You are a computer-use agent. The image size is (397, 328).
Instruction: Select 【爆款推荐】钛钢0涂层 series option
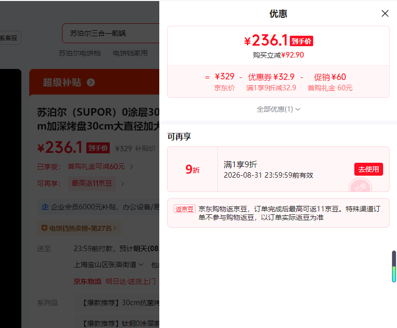coord(117,324)
